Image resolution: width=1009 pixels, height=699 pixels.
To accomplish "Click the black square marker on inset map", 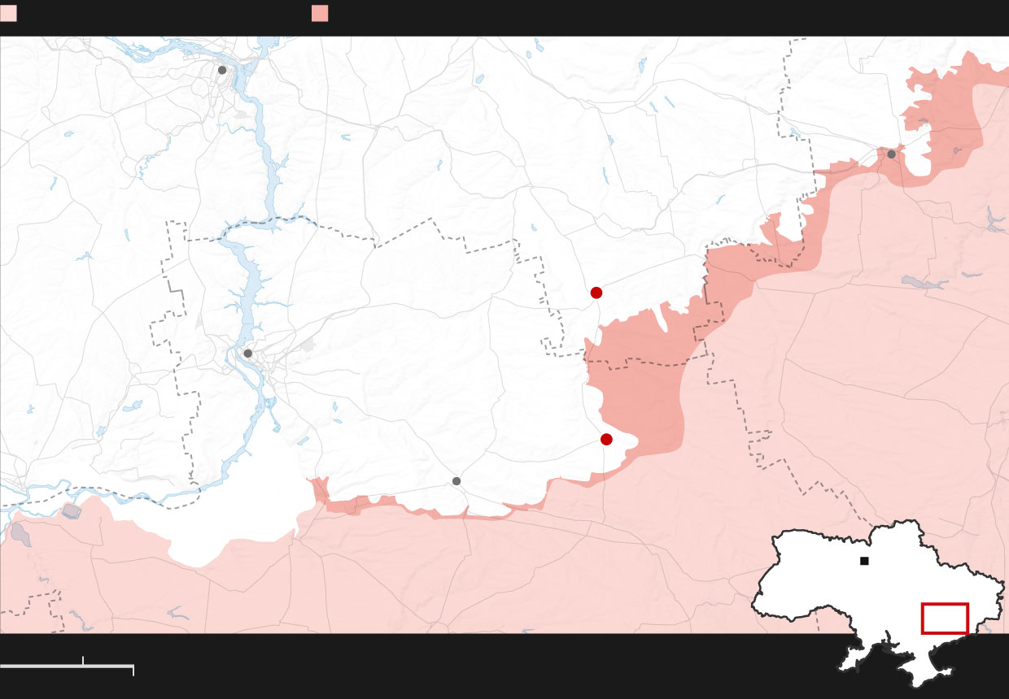I will click(x=864, y=561).
